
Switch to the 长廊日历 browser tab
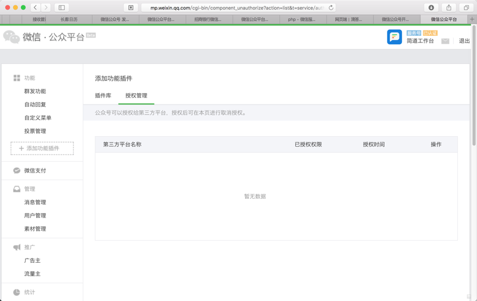pos(69,19)
